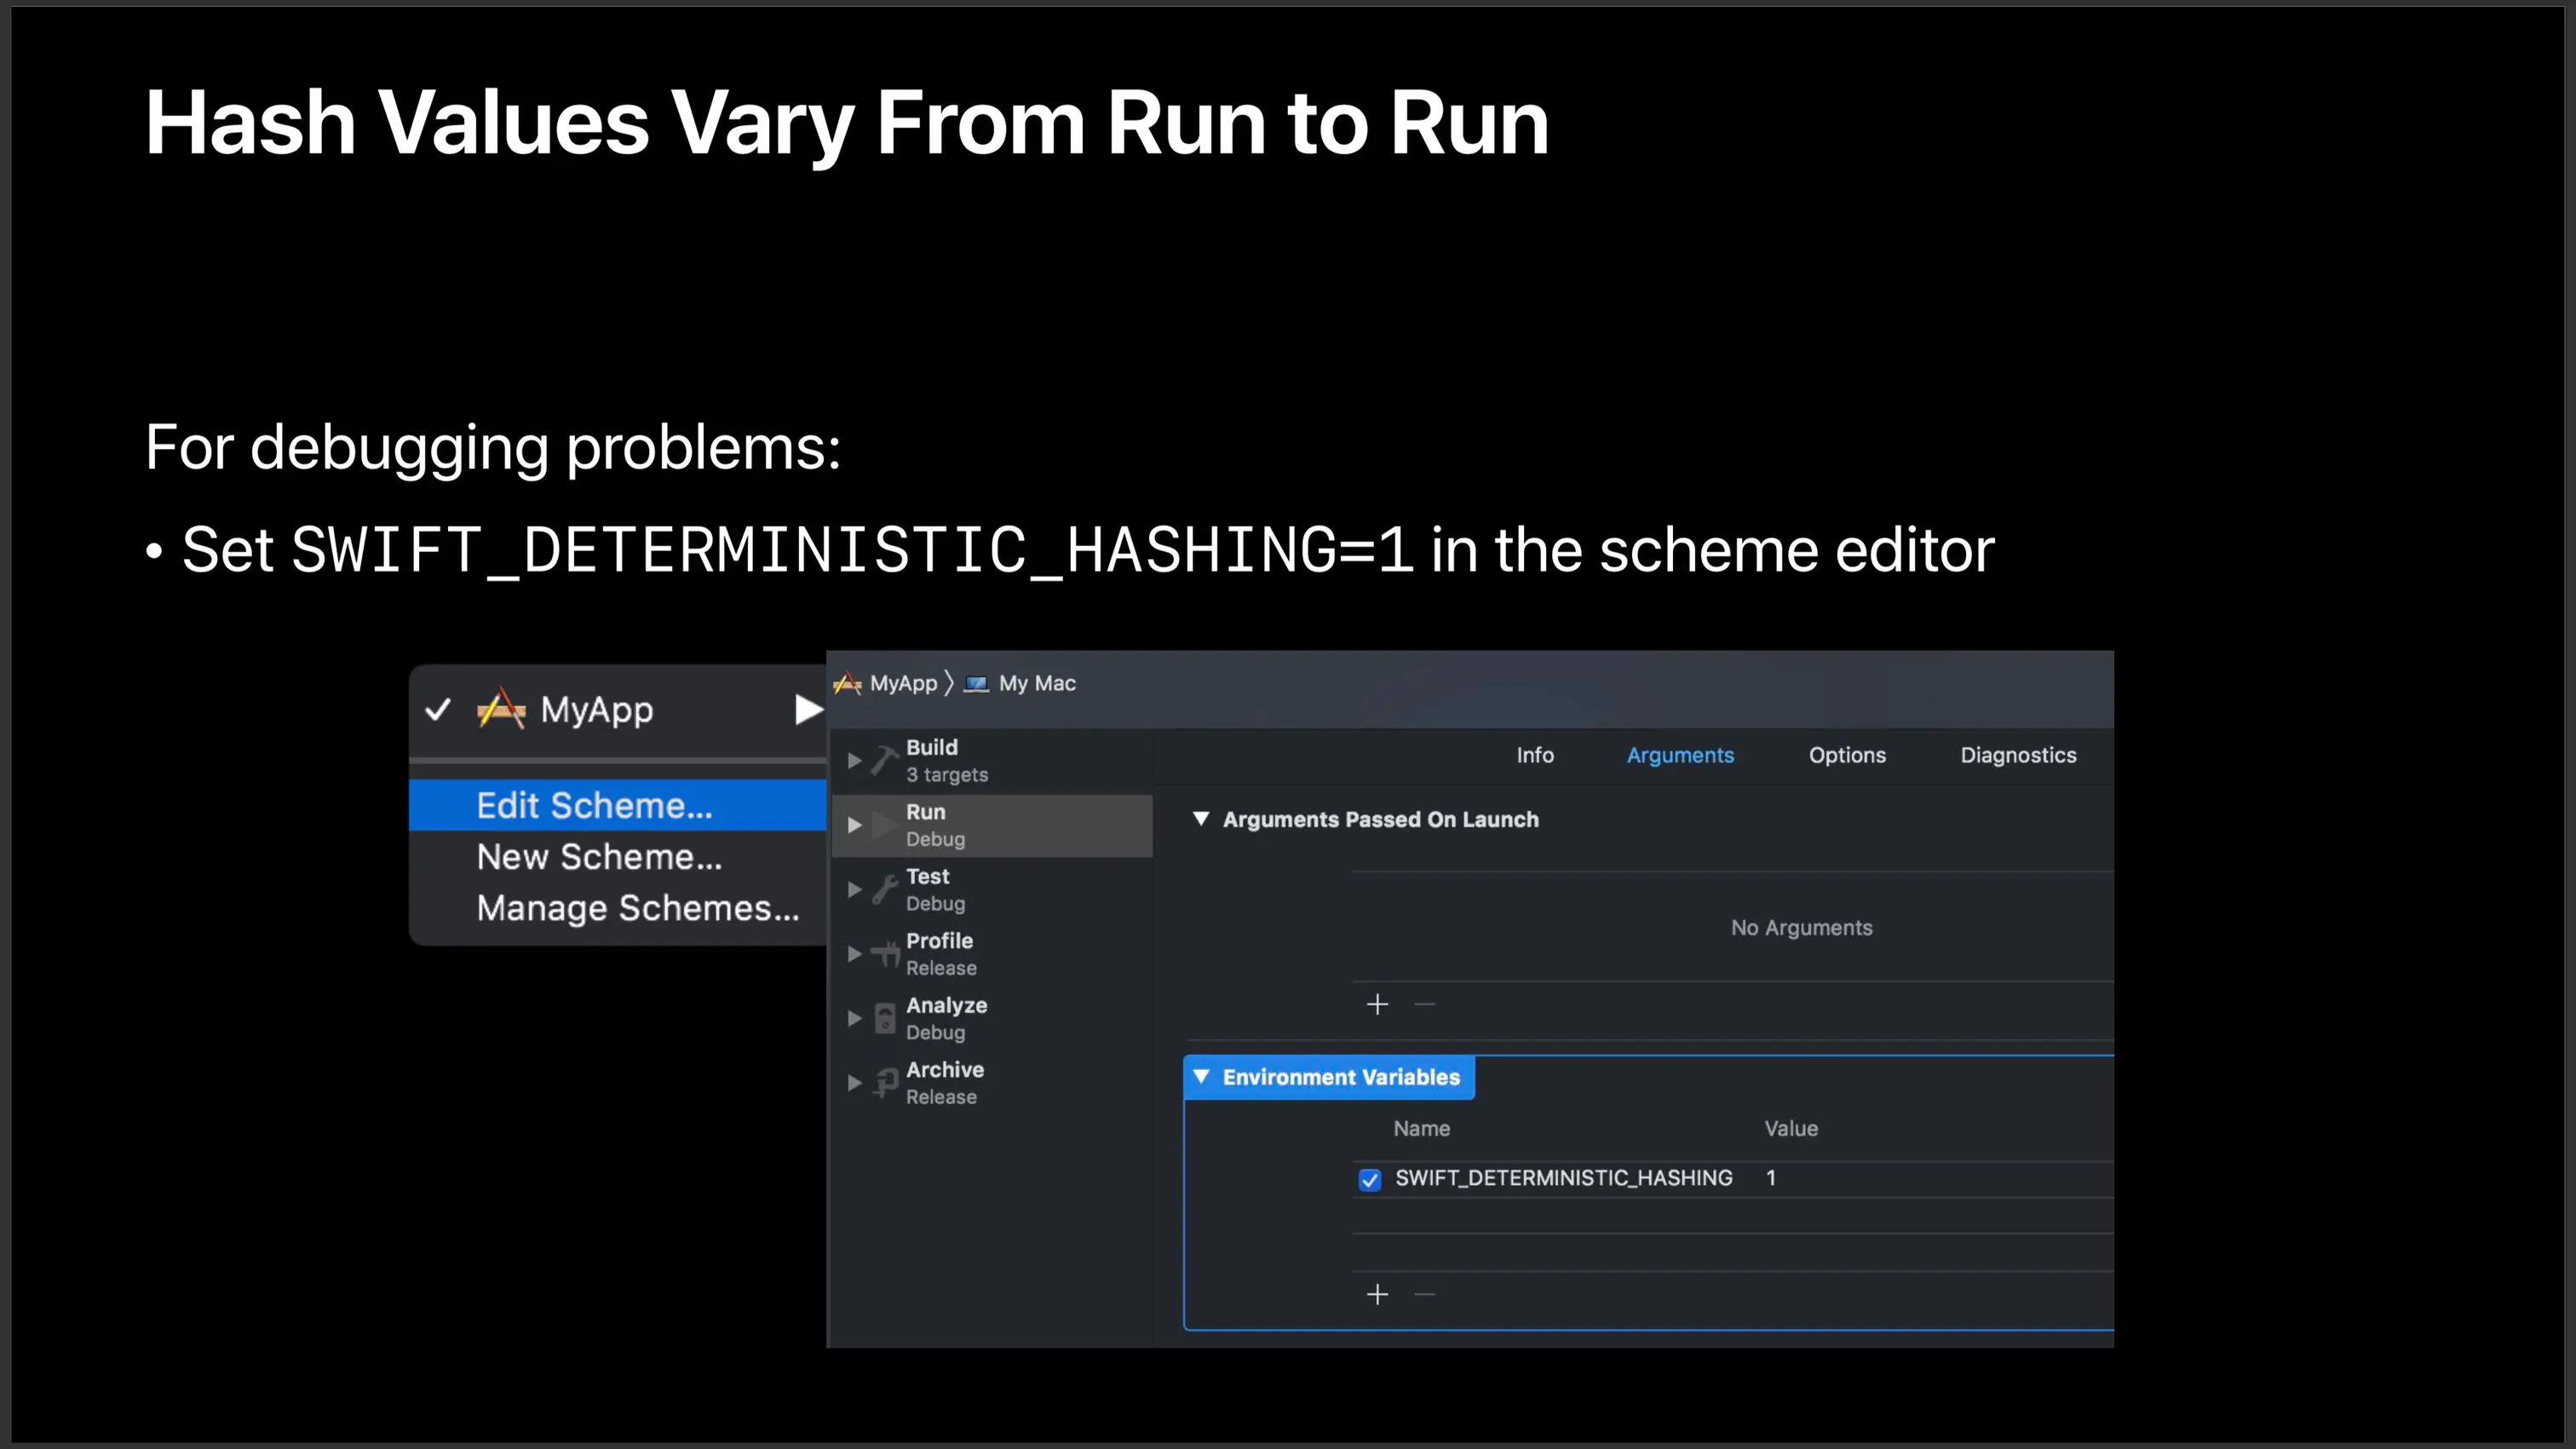
Task: Click the Archive action icon
Action: pos(885,1082)
